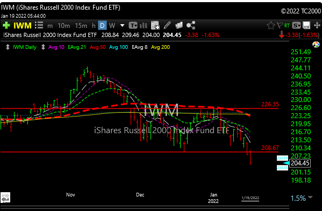Open the chart color palette icon
This screenshot has height=211, width=322.
[316, 45]
